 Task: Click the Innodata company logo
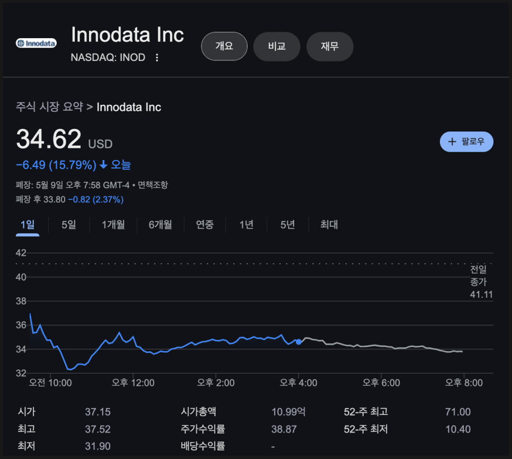click(x=36, y=43)
